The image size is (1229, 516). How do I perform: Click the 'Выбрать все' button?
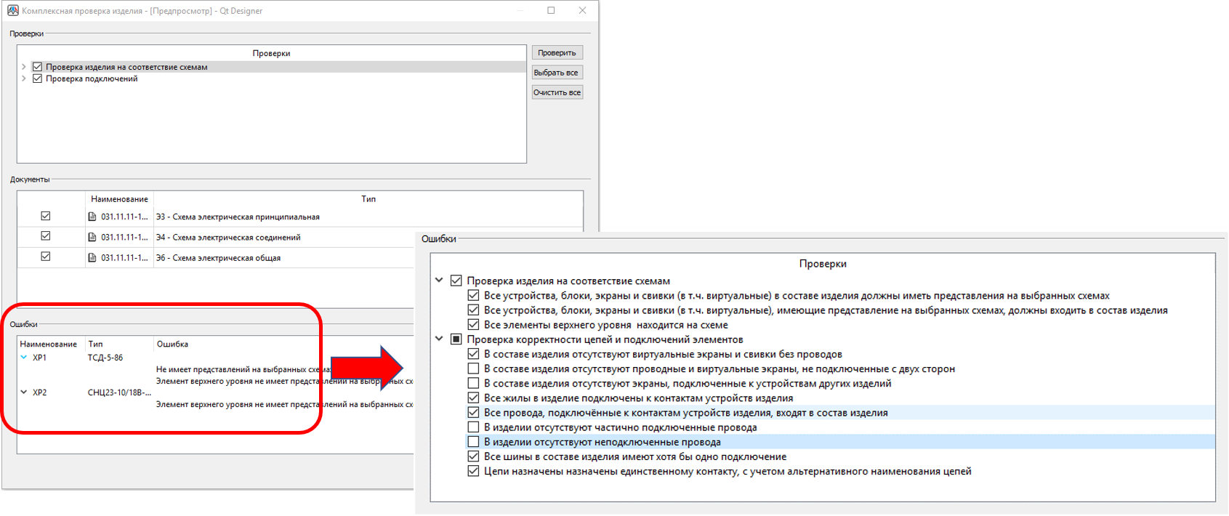(x=556, y=73)
